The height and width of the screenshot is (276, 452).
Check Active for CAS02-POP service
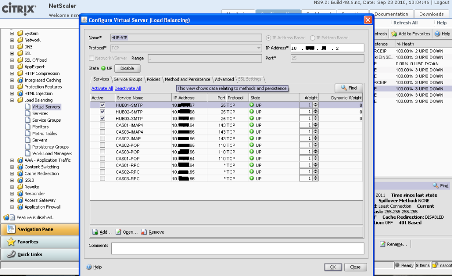pos(103,145)
